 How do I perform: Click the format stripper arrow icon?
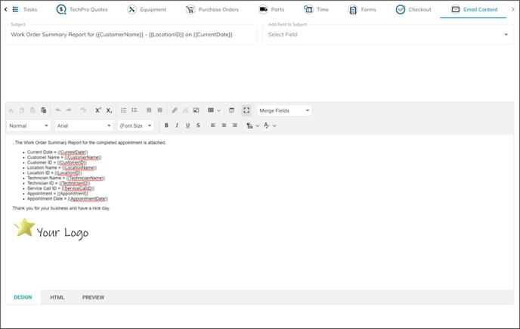coord(83,110)
